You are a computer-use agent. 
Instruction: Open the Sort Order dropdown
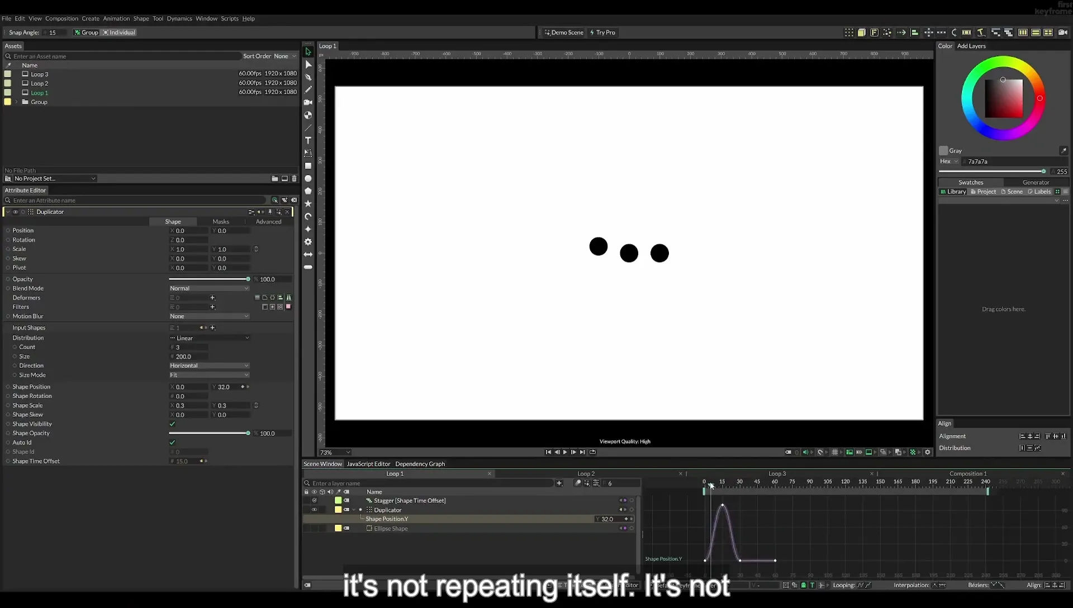285,56
